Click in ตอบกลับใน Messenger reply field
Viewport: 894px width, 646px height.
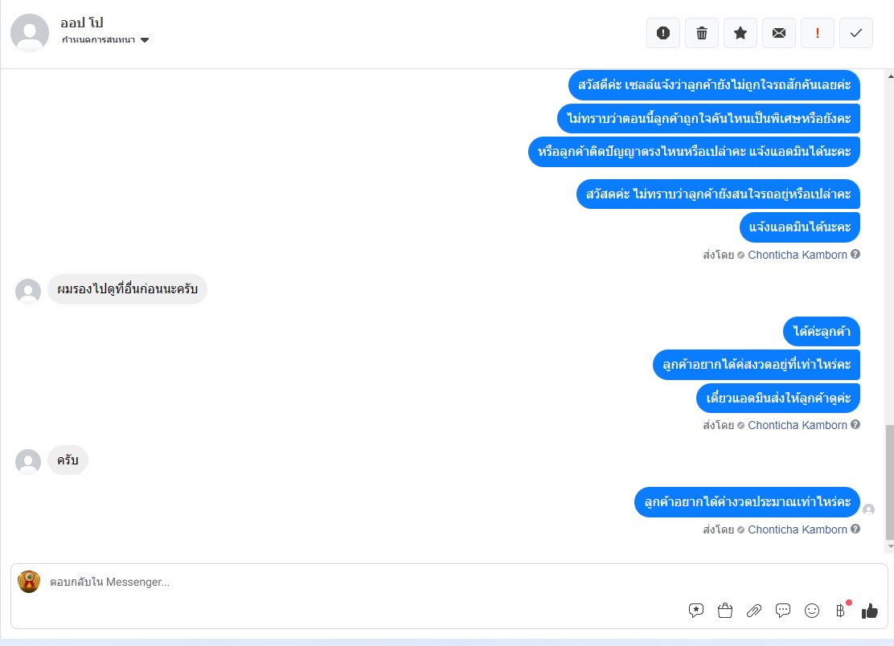click(x=365, y=583)
